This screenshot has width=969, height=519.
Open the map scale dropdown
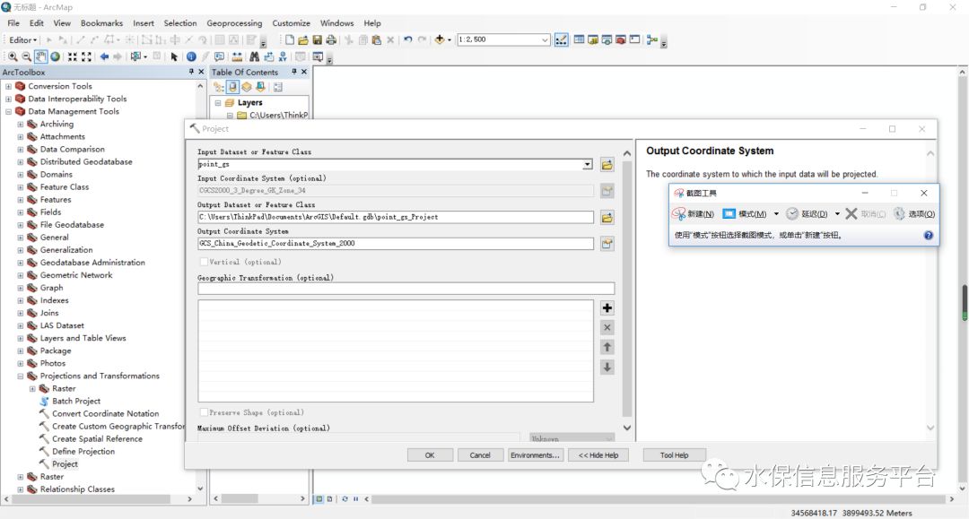545,39
